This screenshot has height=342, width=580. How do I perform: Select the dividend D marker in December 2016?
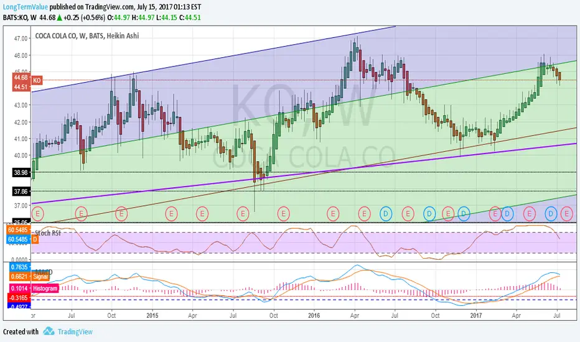point(464,213)
